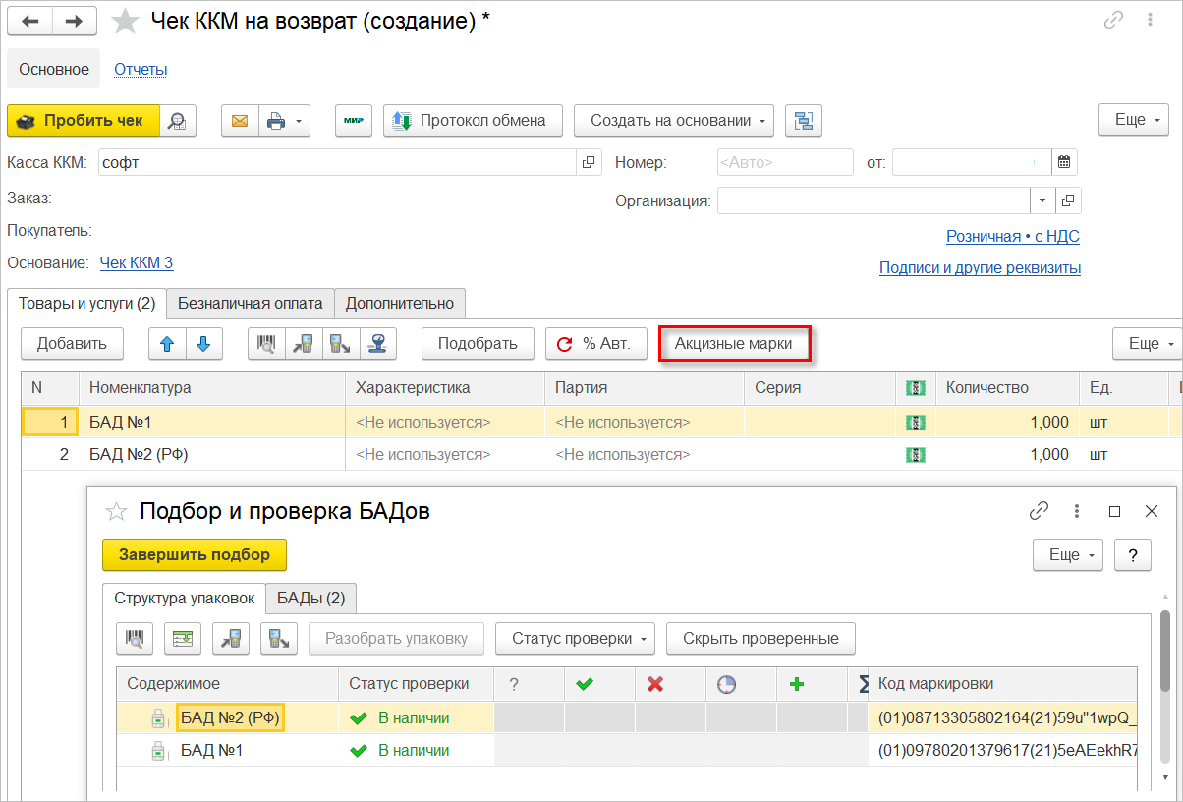Click the barcode scanner icon in goods toolbar

[266, 344]
